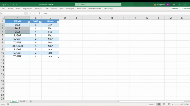Click the horizontal scrollbar left arrow

119,101
